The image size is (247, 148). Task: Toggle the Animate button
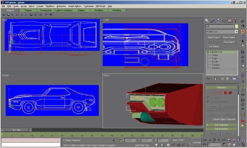[x=197, y=142]
